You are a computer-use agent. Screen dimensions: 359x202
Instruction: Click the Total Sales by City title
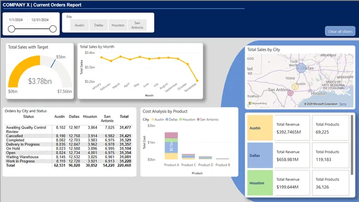click(264, 49)
